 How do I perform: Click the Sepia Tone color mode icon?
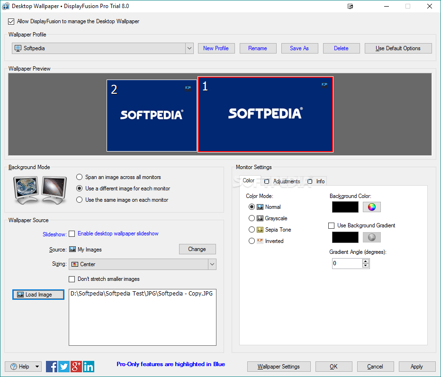point(260,230)
